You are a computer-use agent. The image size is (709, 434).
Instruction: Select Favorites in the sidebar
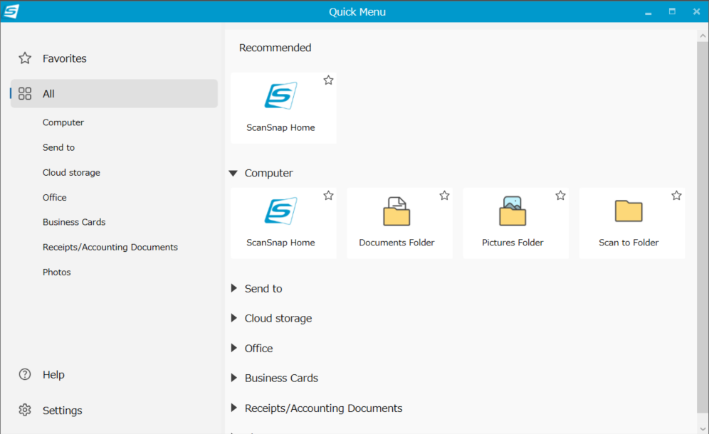[x=64, y=58]
